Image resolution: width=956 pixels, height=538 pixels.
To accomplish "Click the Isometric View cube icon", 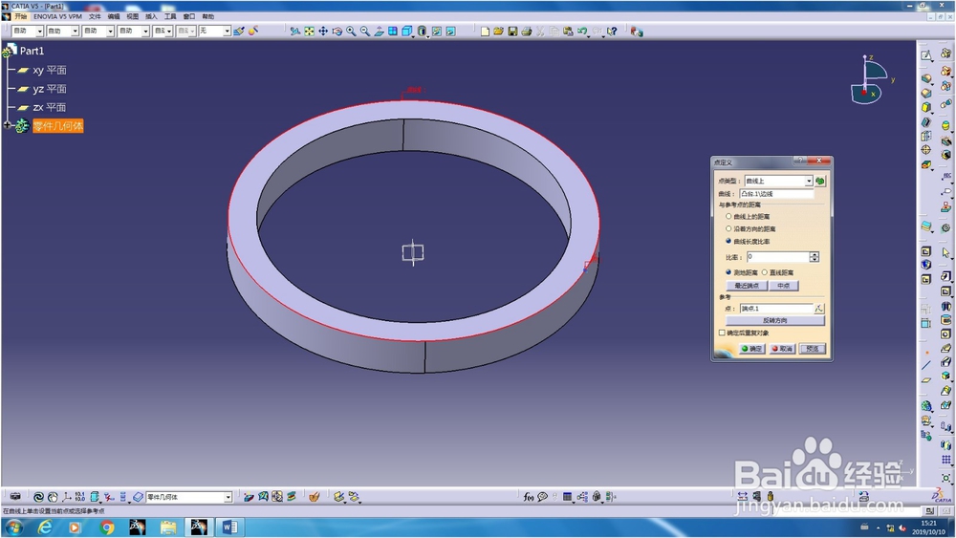I will pos(407,32).
